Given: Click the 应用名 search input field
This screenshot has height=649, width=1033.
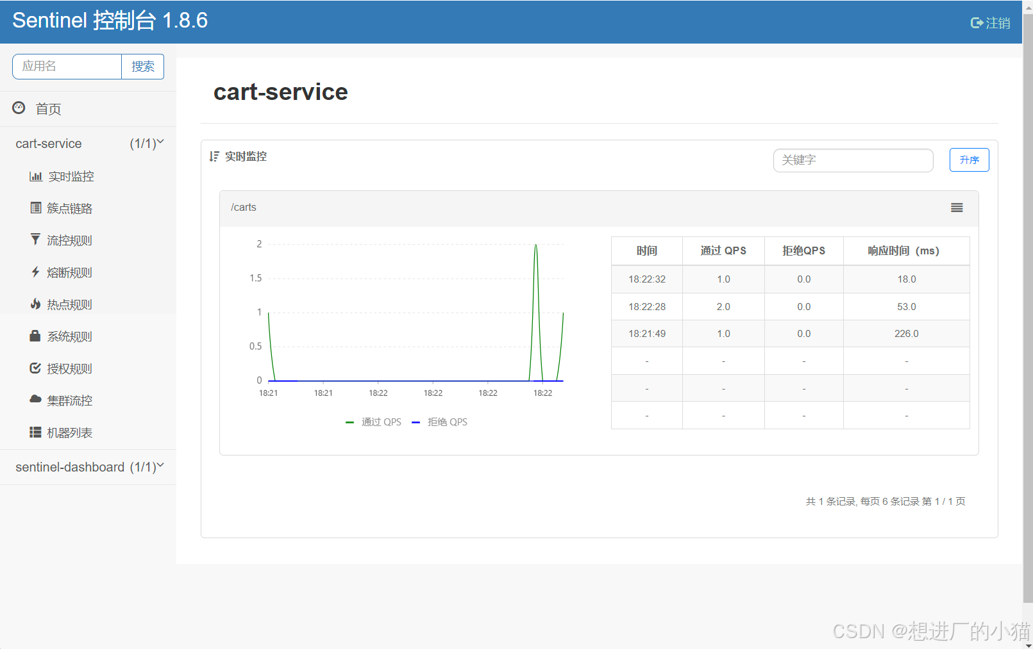Looking at the screenshot, I should coord(67,67).
